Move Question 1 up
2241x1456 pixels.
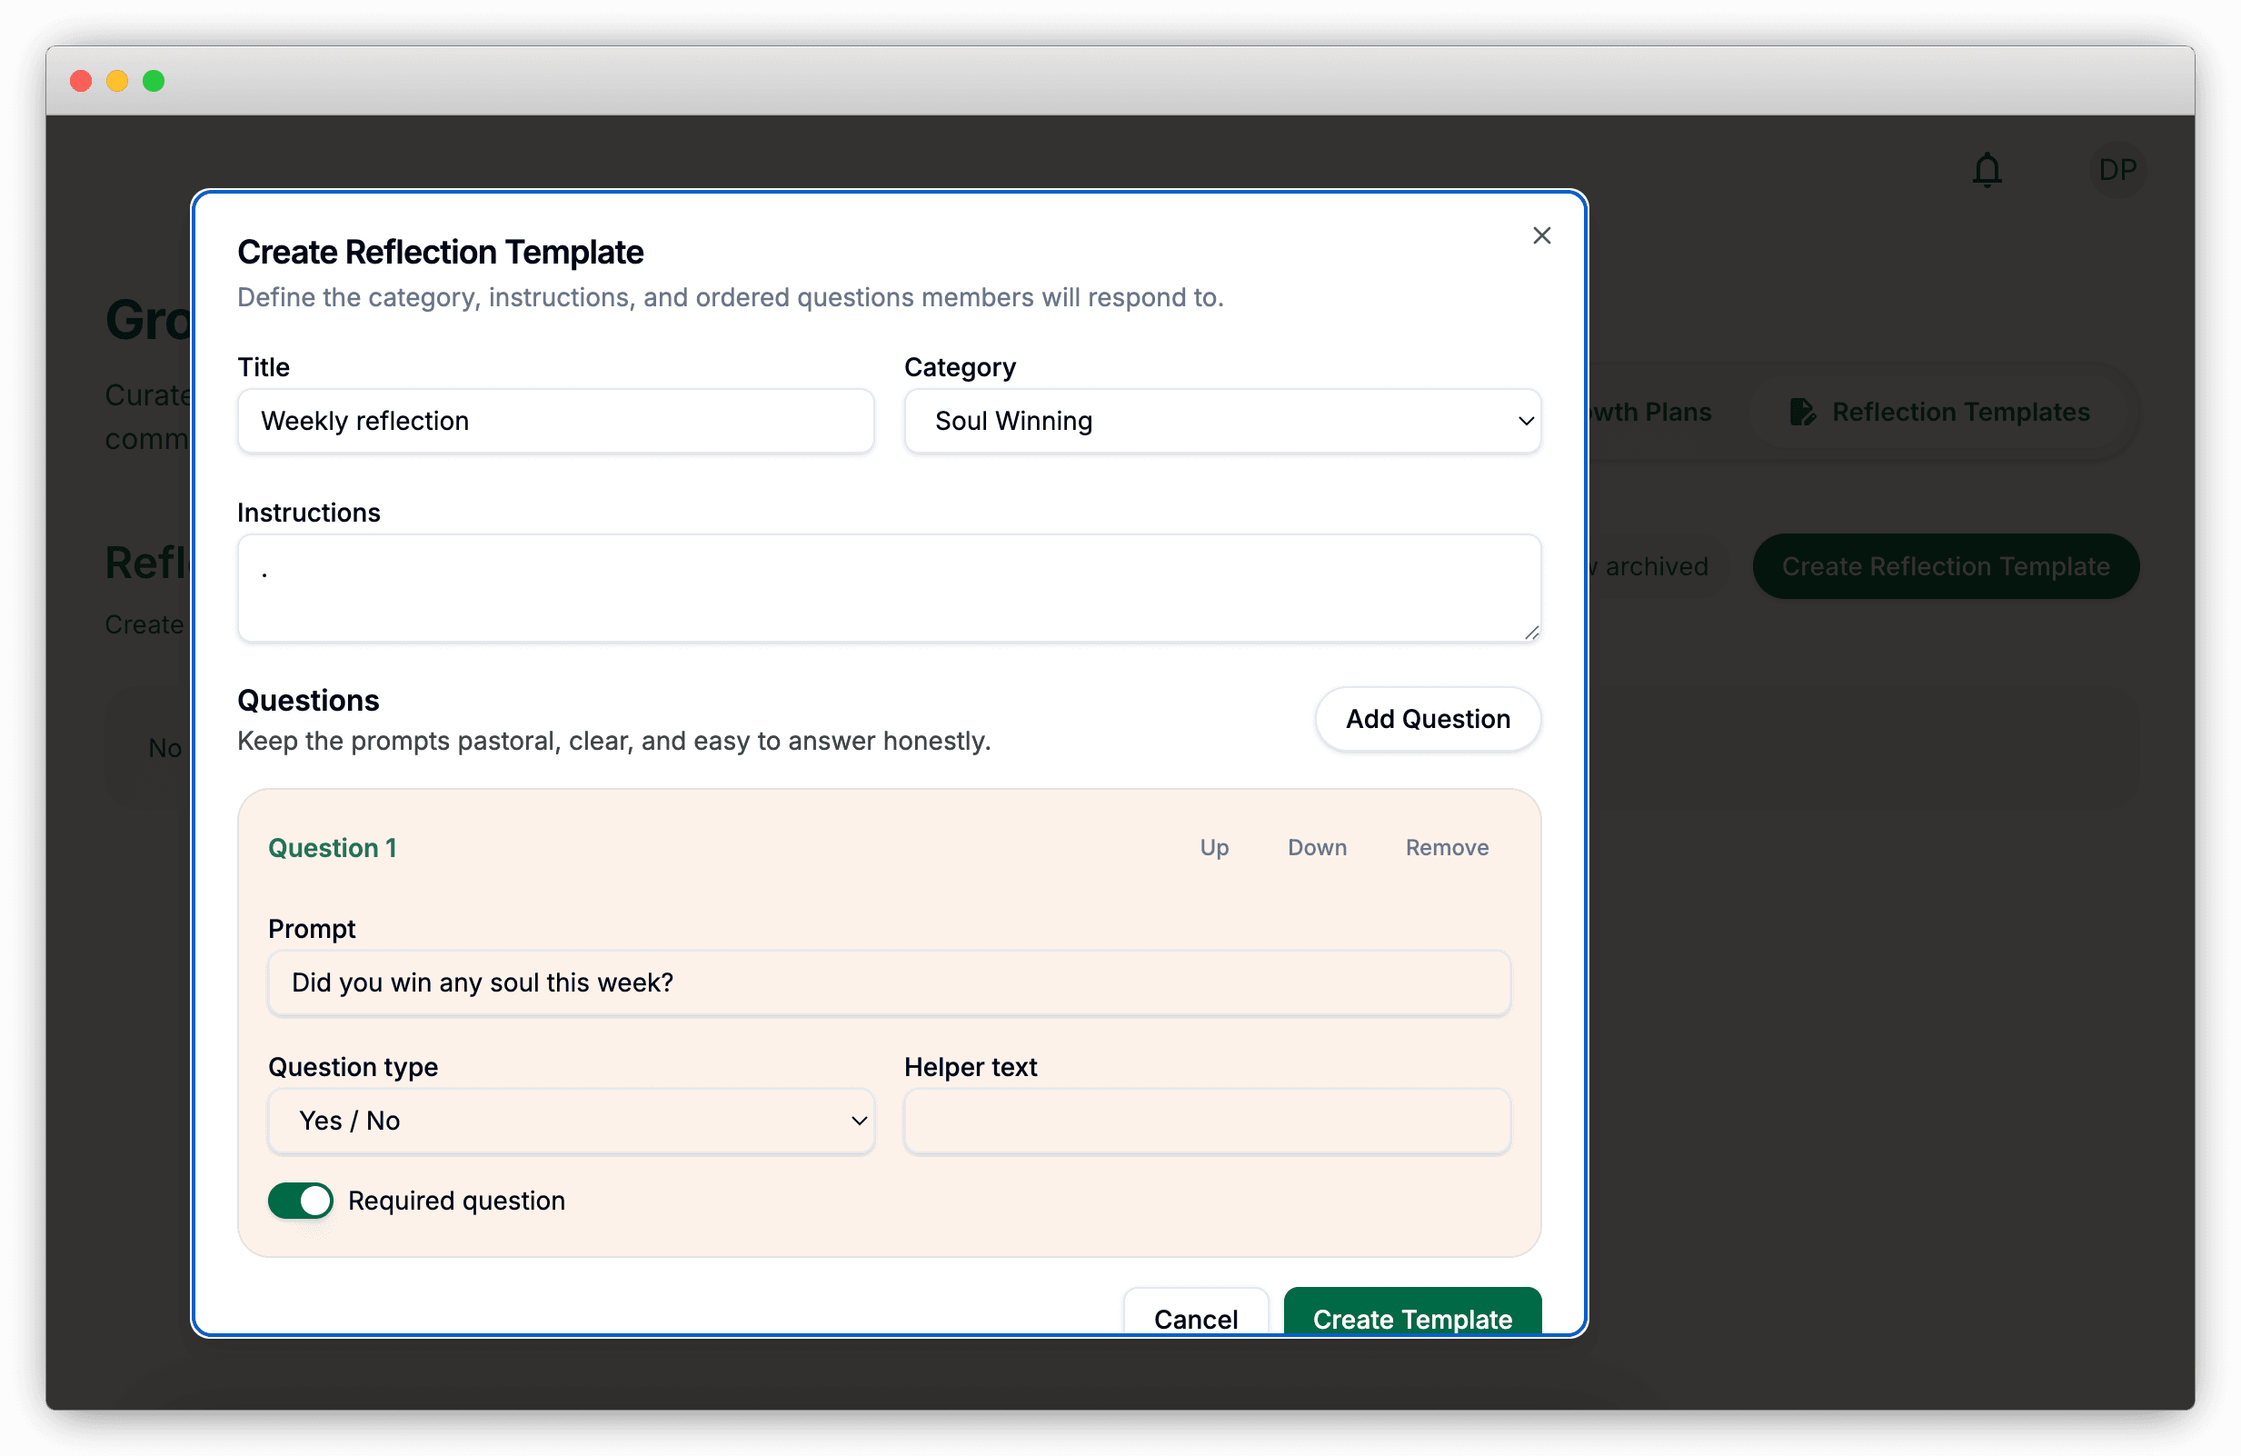(x=1214, y=848)
